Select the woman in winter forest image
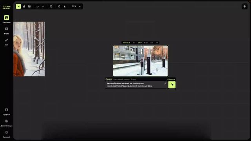 [x=29, y=49]
